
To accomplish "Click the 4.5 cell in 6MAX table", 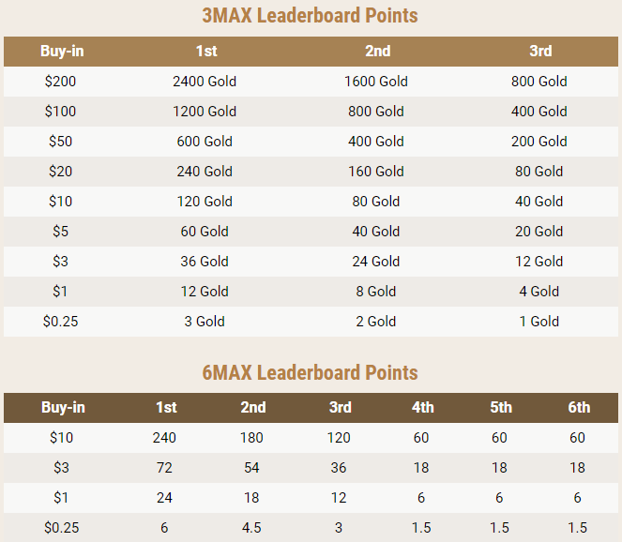I will (252, 528).
